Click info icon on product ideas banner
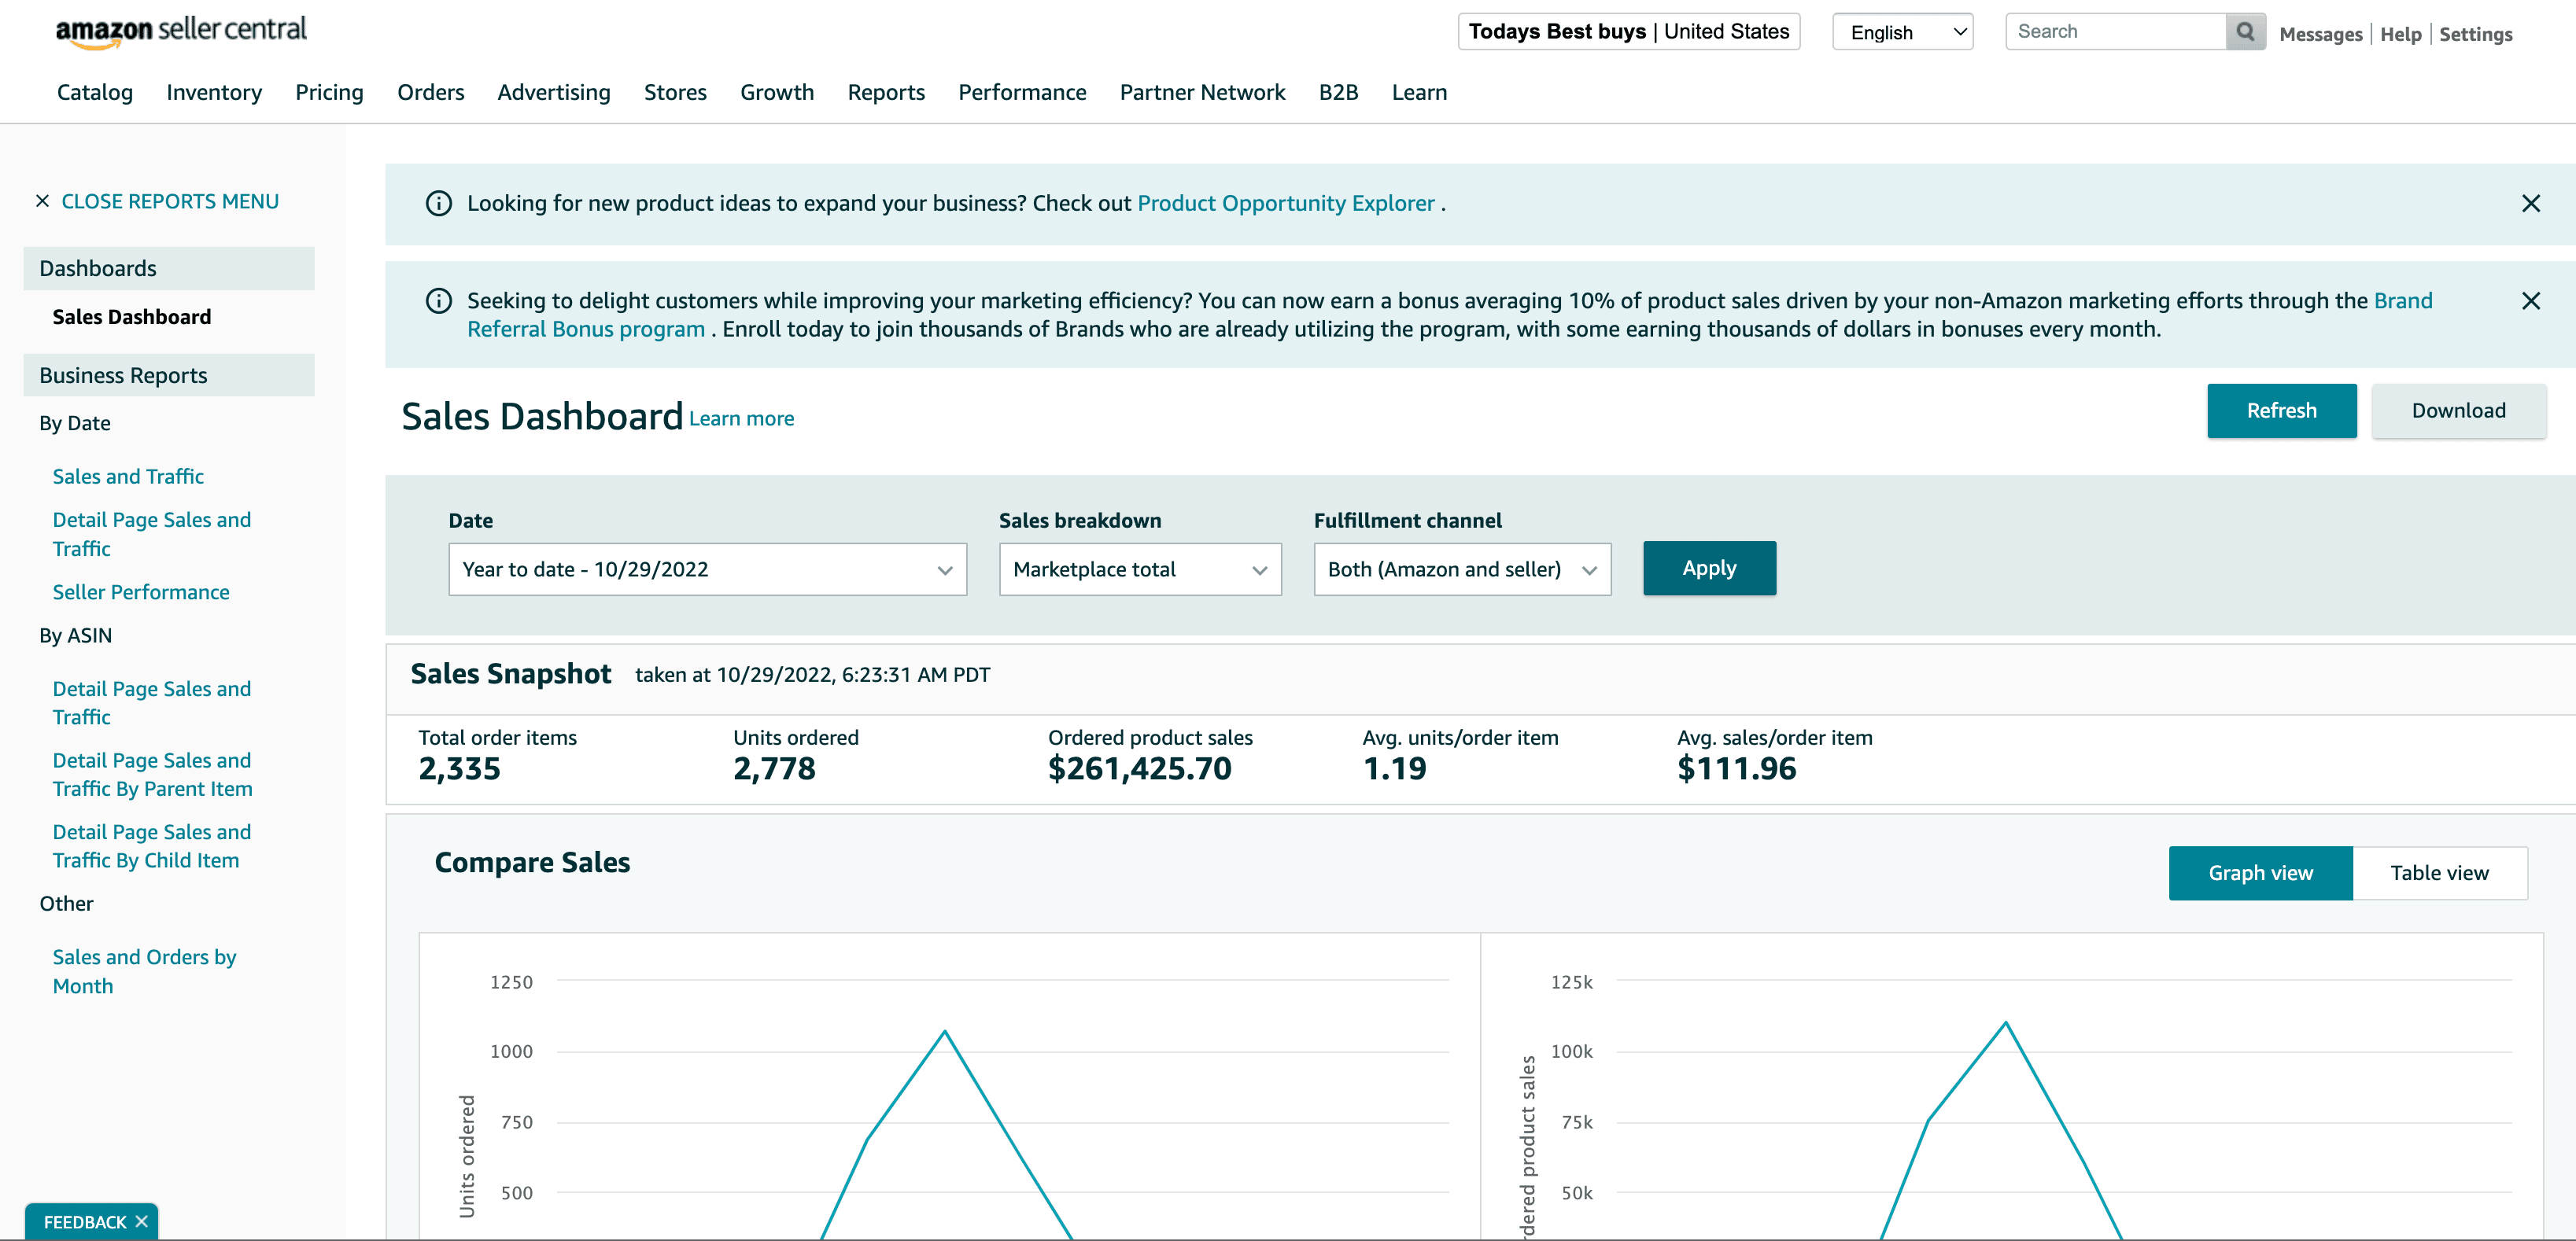2576x1241 pixels. pyautogui.click(x=438, y=204)
